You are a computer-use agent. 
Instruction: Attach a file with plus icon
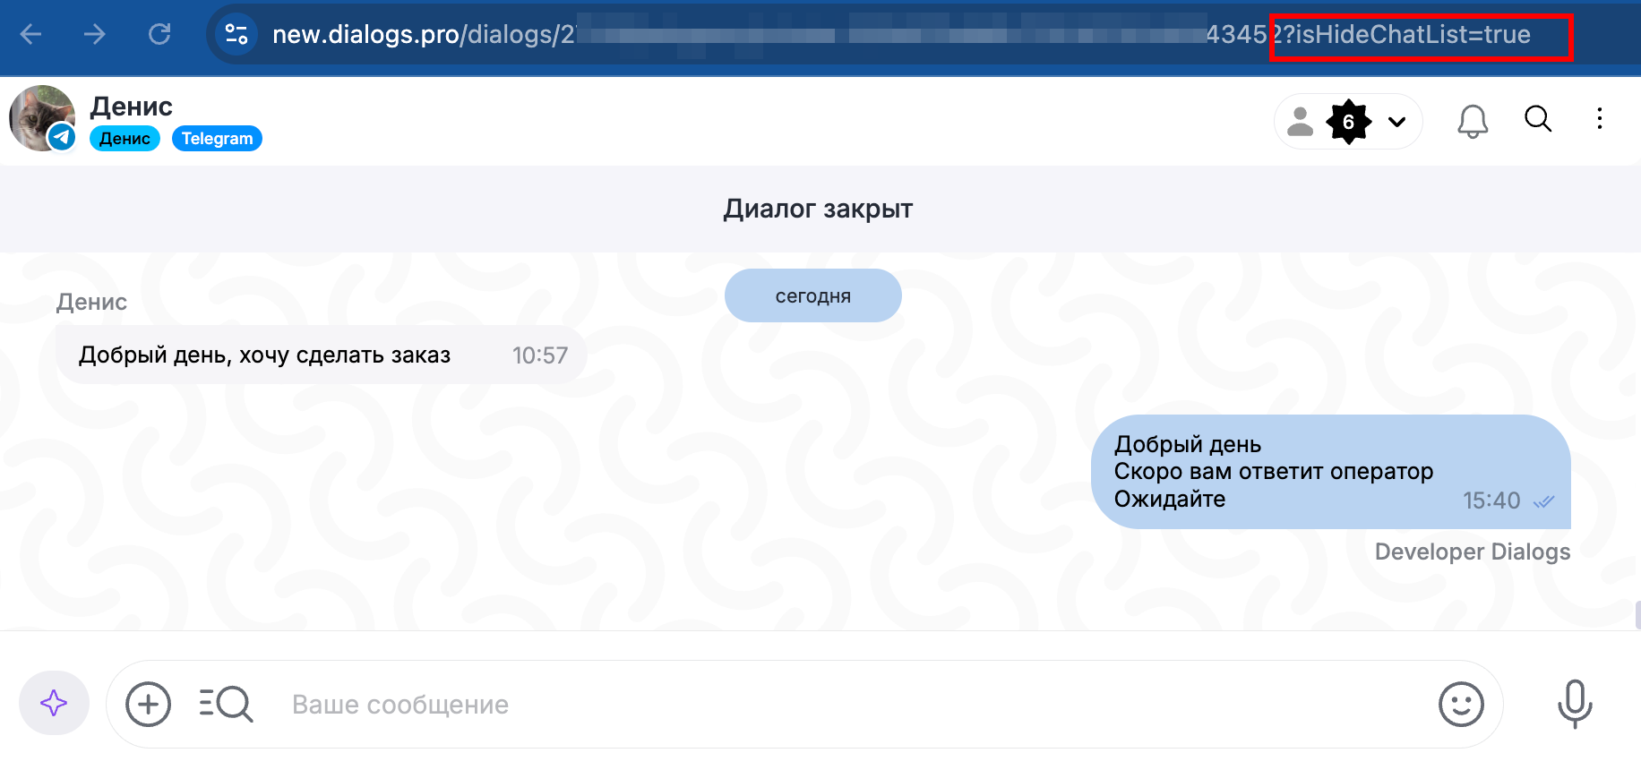[149, 705]
